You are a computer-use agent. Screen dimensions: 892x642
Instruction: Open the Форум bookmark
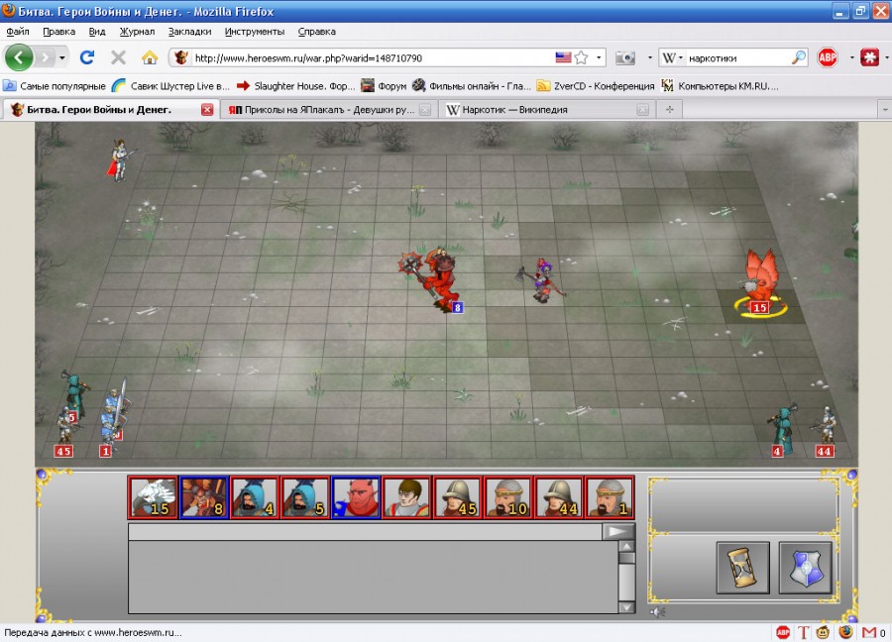(384, 86)
